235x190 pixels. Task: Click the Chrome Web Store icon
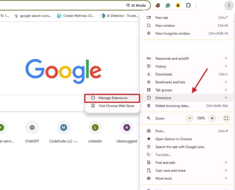pyautogui.click(x=93, y=105)
